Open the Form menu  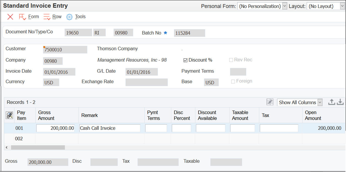point(33,17)
